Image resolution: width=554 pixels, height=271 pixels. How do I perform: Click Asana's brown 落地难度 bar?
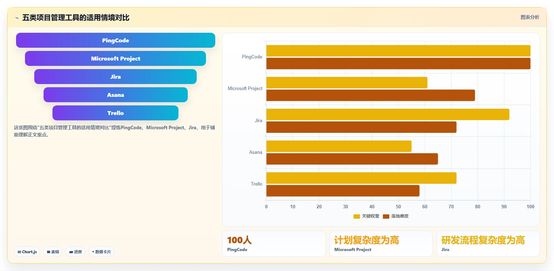(x=352, y=159)
